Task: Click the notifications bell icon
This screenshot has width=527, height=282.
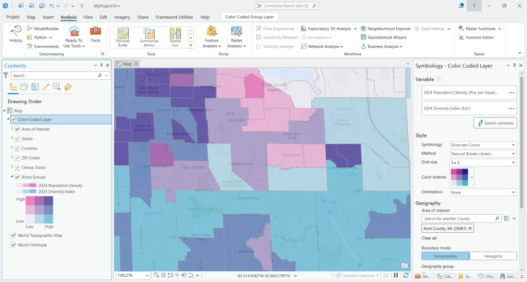Action: point(461,6)
